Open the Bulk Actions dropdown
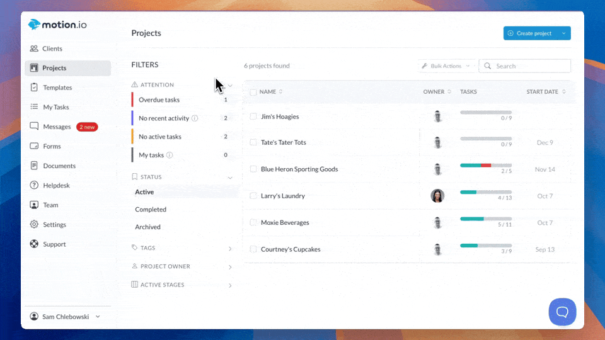 [447, 66]
